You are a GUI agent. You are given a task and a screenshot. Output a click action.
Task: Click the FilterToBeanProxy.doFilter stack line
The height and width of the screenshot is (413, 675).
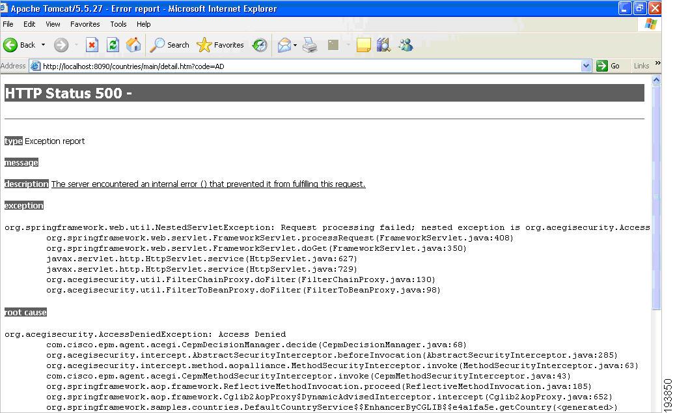coord(243,290)
